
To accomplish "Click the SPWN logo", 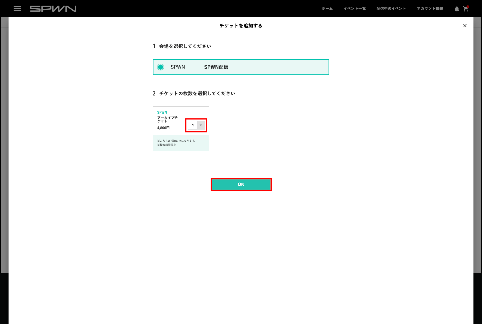I will click(53, 9).
